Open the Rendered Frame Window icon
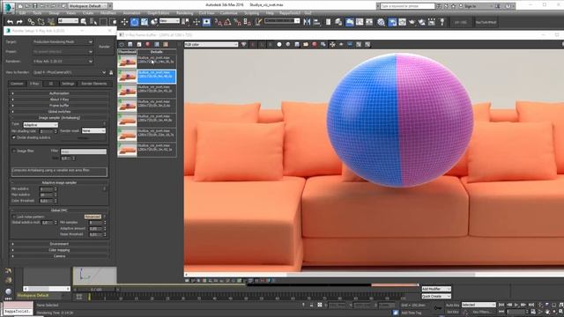 coord(402,22)
